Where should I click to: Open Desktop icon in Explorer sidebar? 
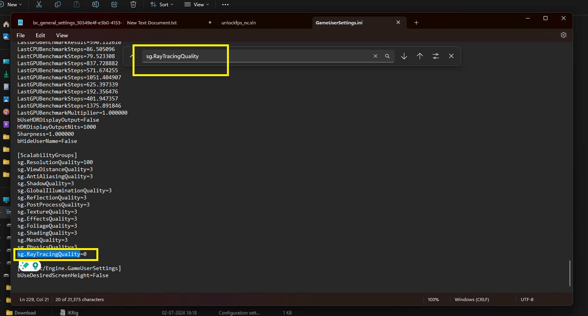pos(6,61)
